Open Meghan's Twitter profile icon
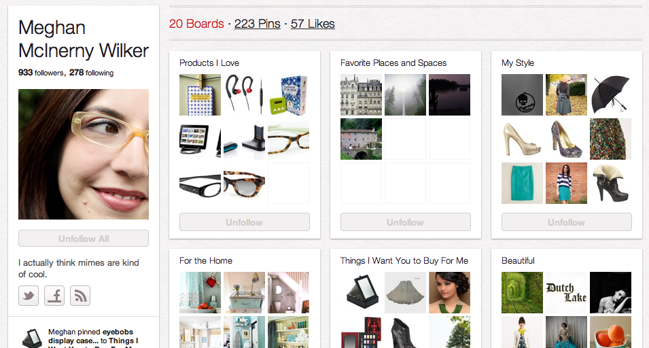The height and width of the screenshot is (348, 649). click(29, 296)
